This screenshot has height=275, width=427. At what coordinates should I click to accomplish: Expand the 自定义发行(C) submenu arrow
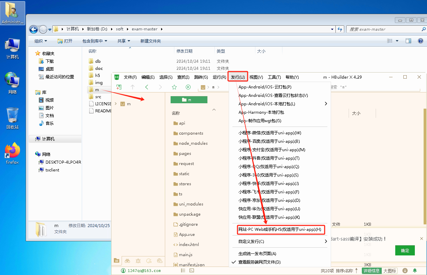pyautogui.click(x=325, y=241)
